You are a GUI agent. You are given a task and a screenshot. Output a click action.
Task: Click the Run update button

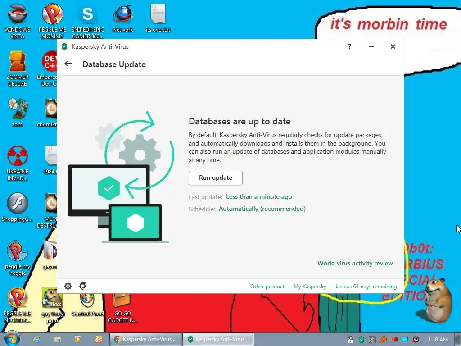[x=216, y=178]
